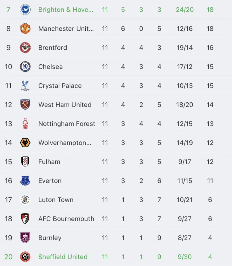Viewport: 232px width, 266px height.
Task: Open the Wolverhampton wolf head badge
Action: (x=25, y=143)
